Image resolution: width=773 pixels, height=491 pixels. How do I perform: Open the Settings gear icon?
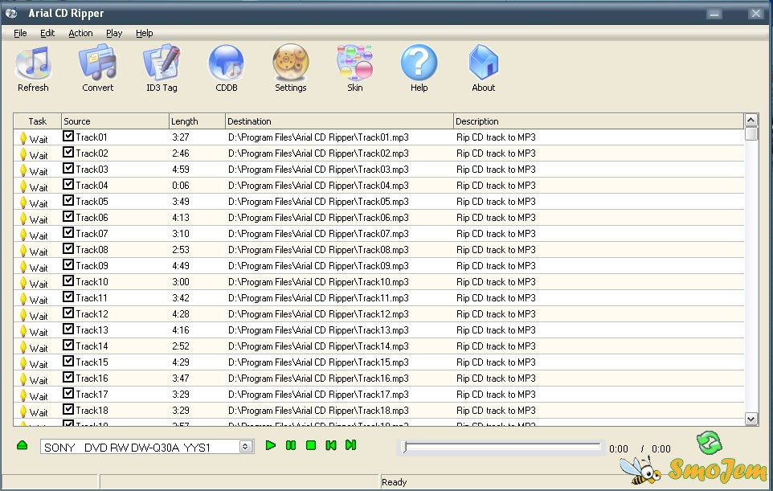pyautogui.click(x=291, y=63)
